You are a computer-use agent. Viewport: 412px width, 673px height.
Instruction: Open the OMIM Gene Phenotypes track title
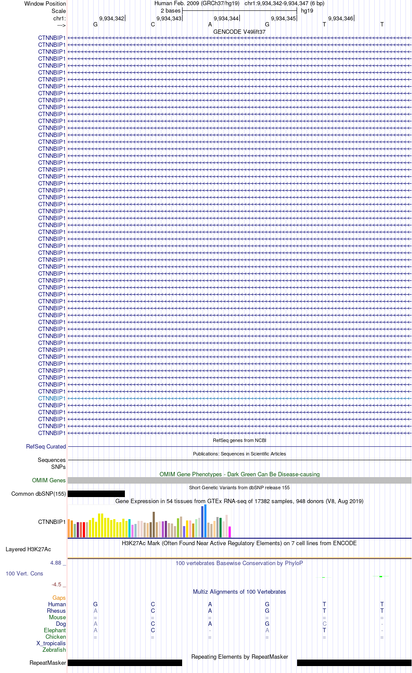tap(239, 474)
